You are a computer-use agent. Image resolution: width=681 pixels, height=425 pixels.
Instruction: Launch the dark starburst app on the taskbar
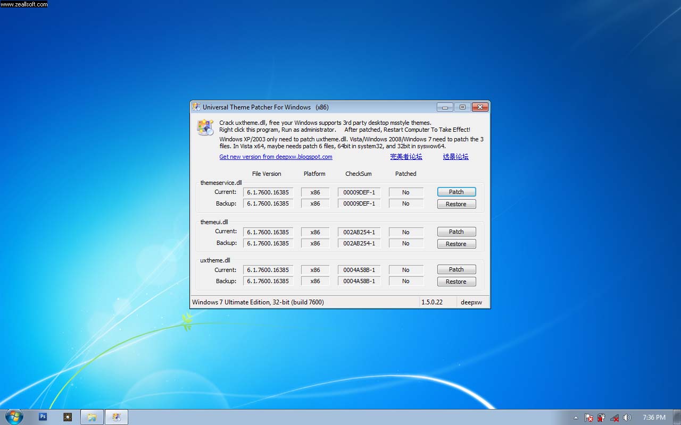point(68,417)
